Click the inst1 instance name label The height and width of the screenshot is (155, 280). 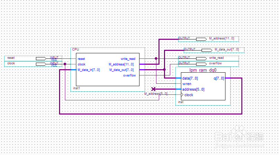tap(77, 88)
